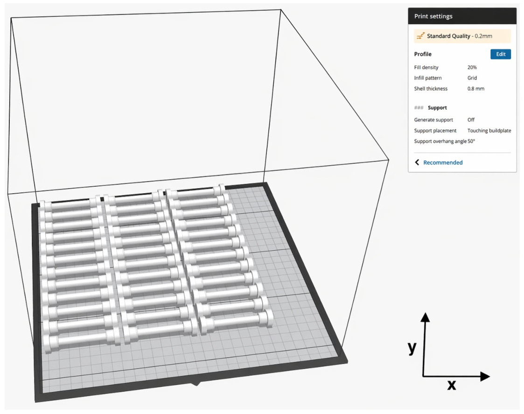Toggle the Generate support Off setting
This screenshot has height=414, width=524.
[x=471, y=119]
